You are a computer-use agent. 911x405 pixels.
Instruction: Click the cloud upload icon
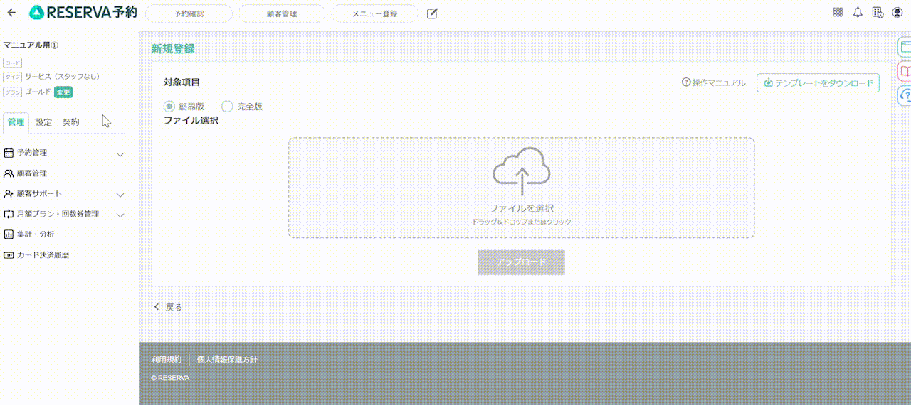tap(522, 171)
